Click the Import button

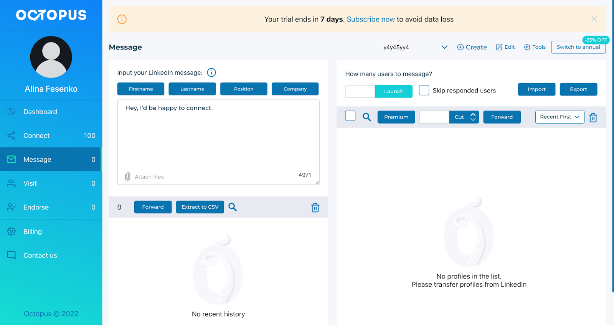tap(536, 89)
